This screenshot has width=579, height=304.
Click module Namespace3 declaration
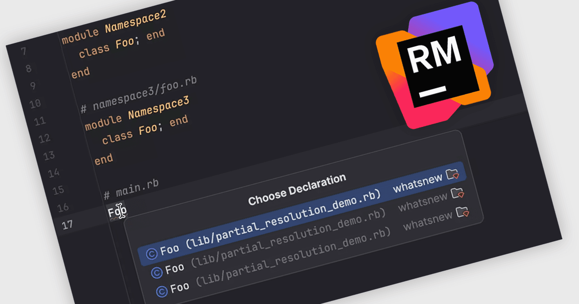[x=138, y=113]
